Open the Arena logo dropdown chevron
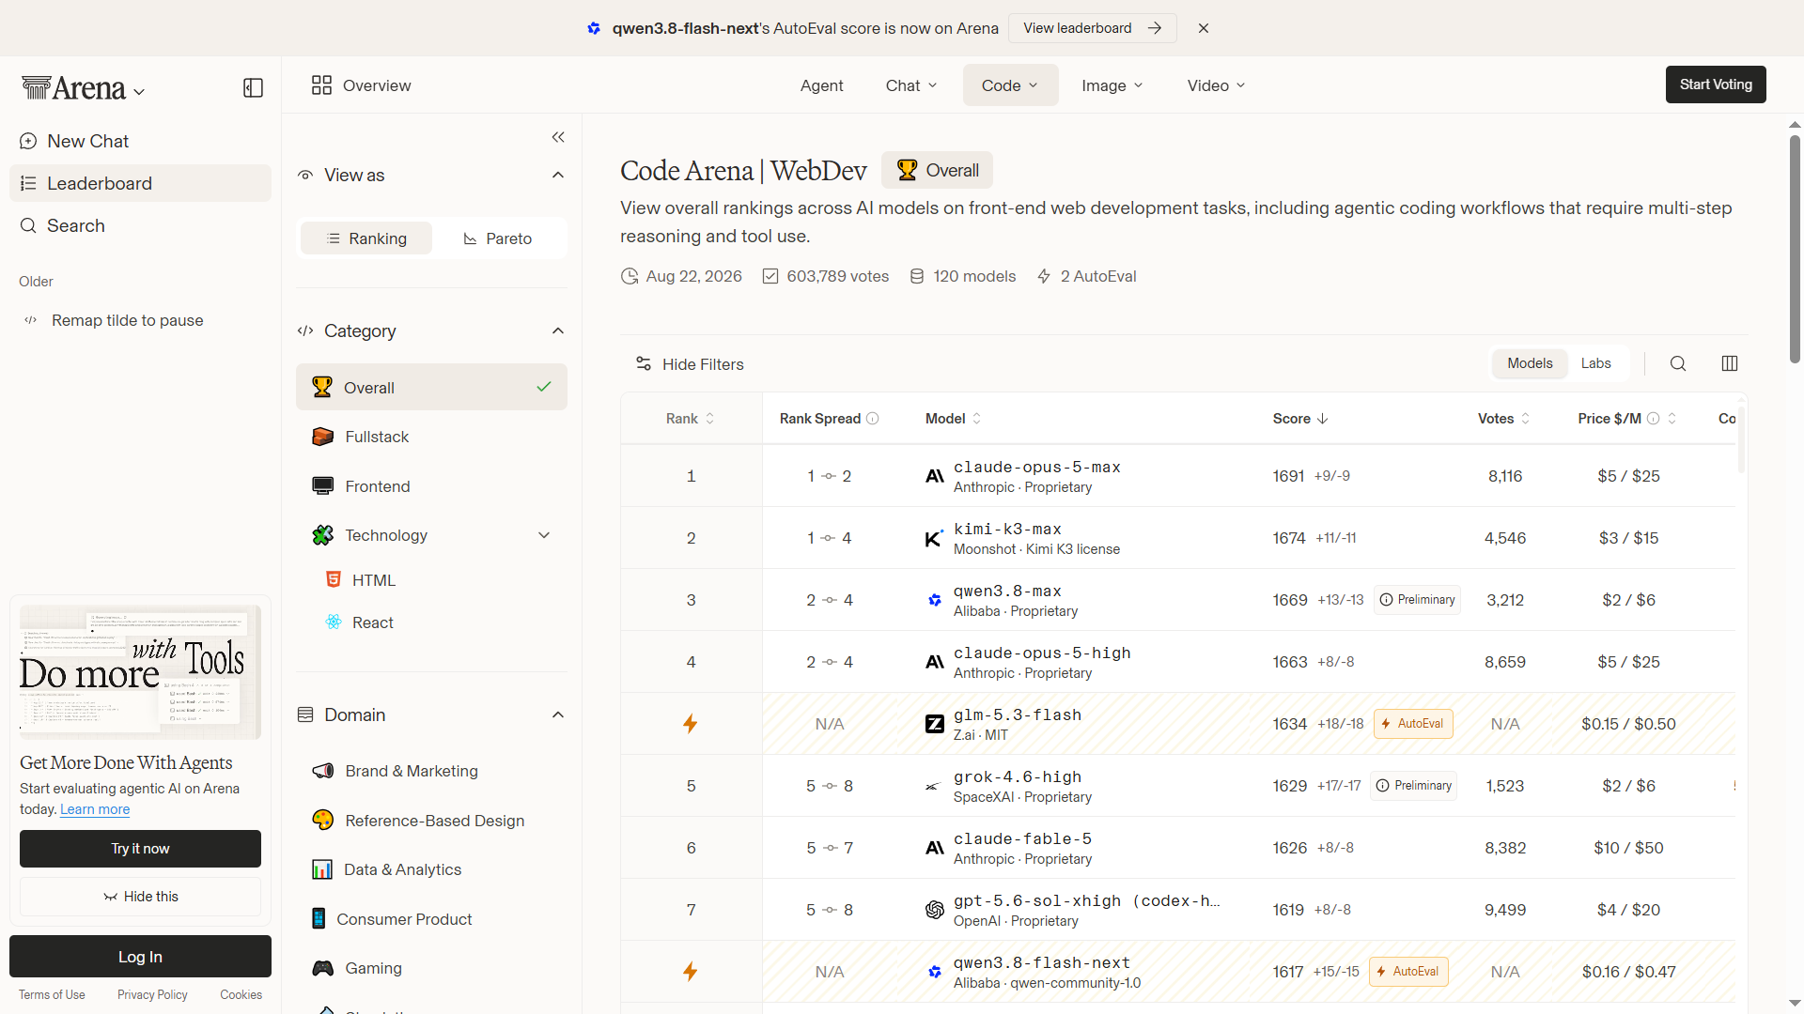The image size is (1804, 1014). [139, 92]
